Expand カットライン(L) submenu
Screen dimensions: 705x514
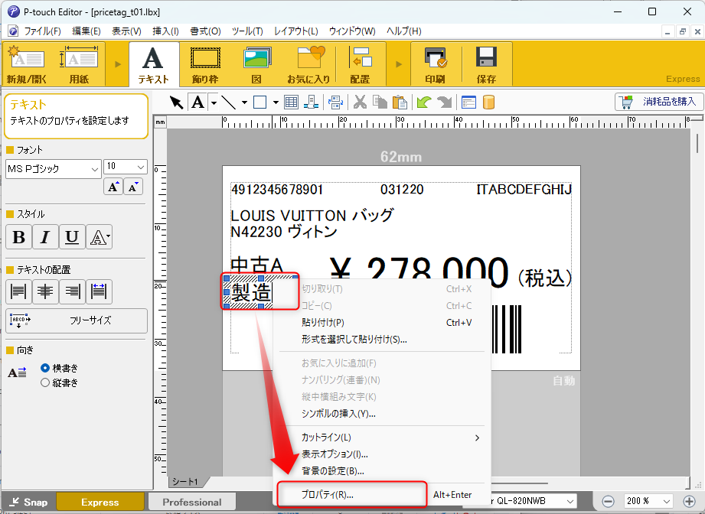(381, 438)
